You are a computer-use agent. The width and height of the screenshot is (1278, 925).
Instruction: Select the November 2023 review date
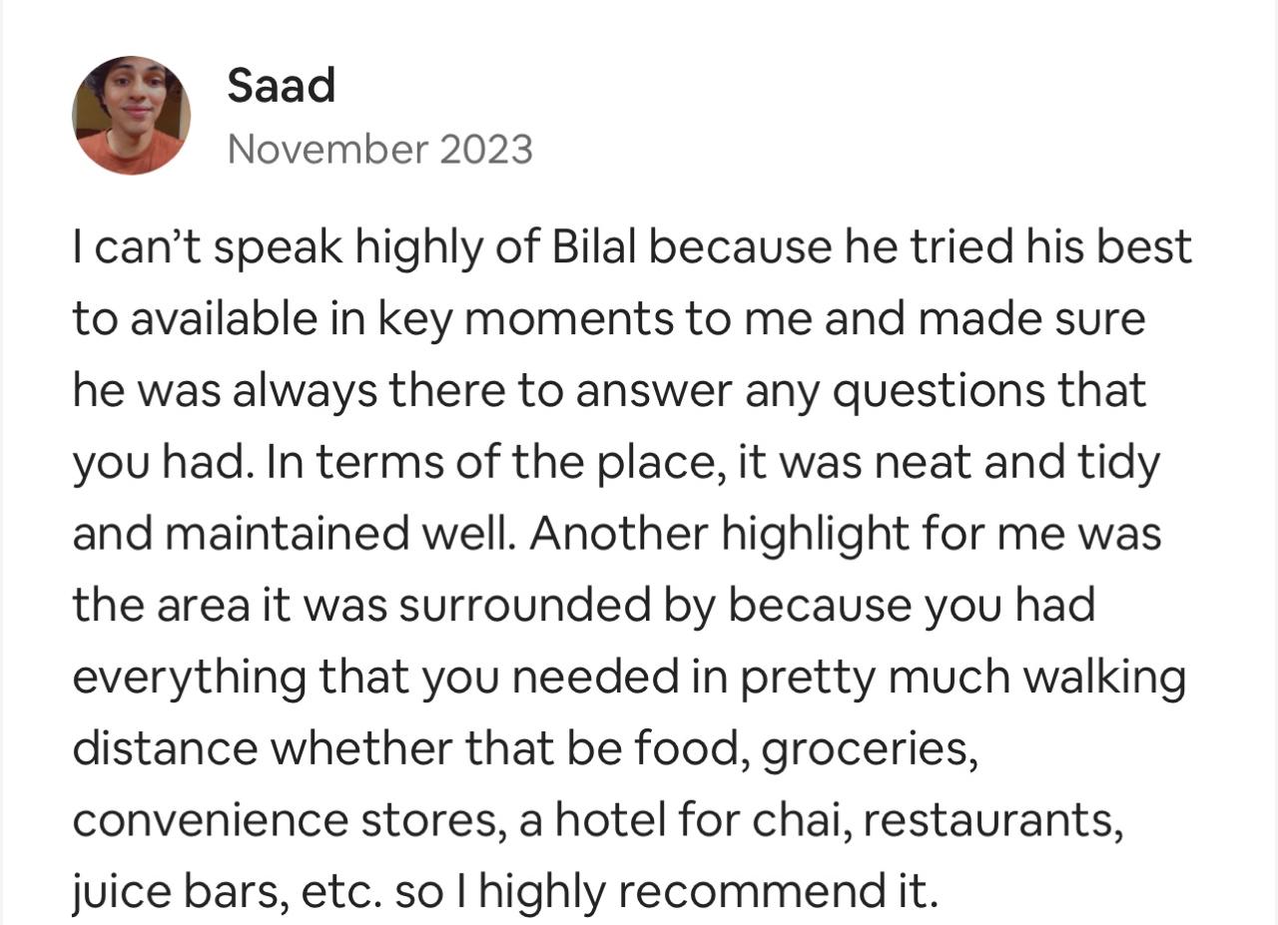point(379,150)
